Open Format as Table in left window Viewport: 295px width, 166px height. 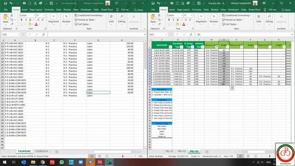point(85,20)
